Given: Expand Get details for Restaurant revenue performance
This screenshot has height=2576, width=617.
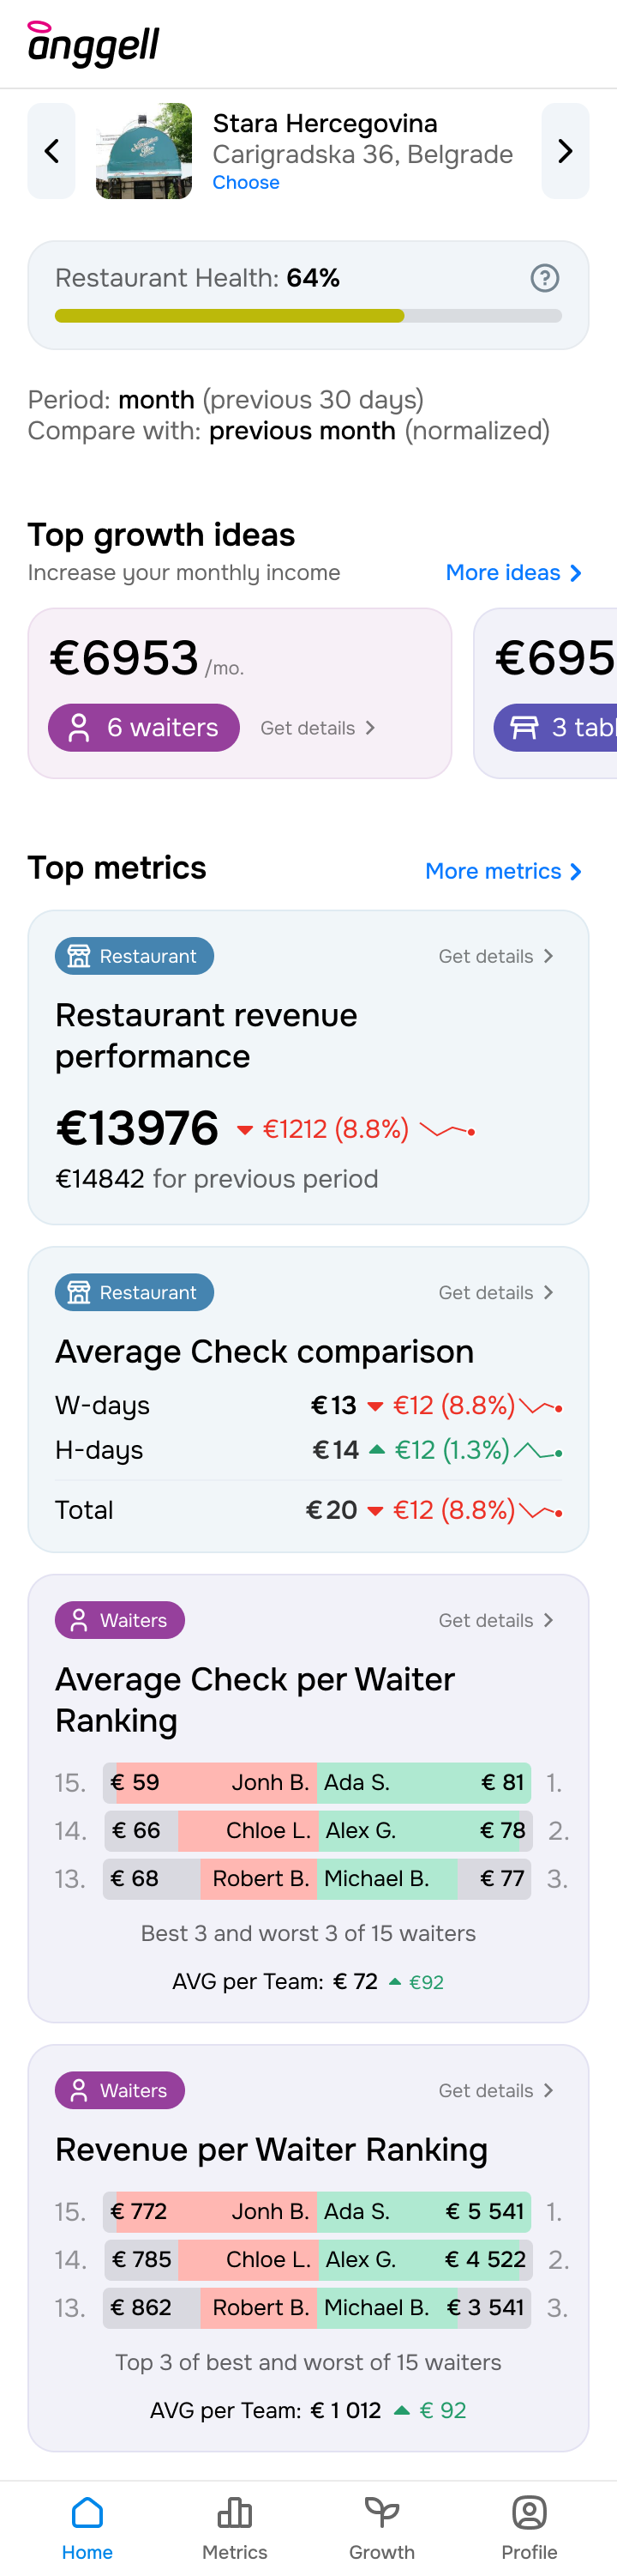Looking at the screenshot, I should point(495,956).
